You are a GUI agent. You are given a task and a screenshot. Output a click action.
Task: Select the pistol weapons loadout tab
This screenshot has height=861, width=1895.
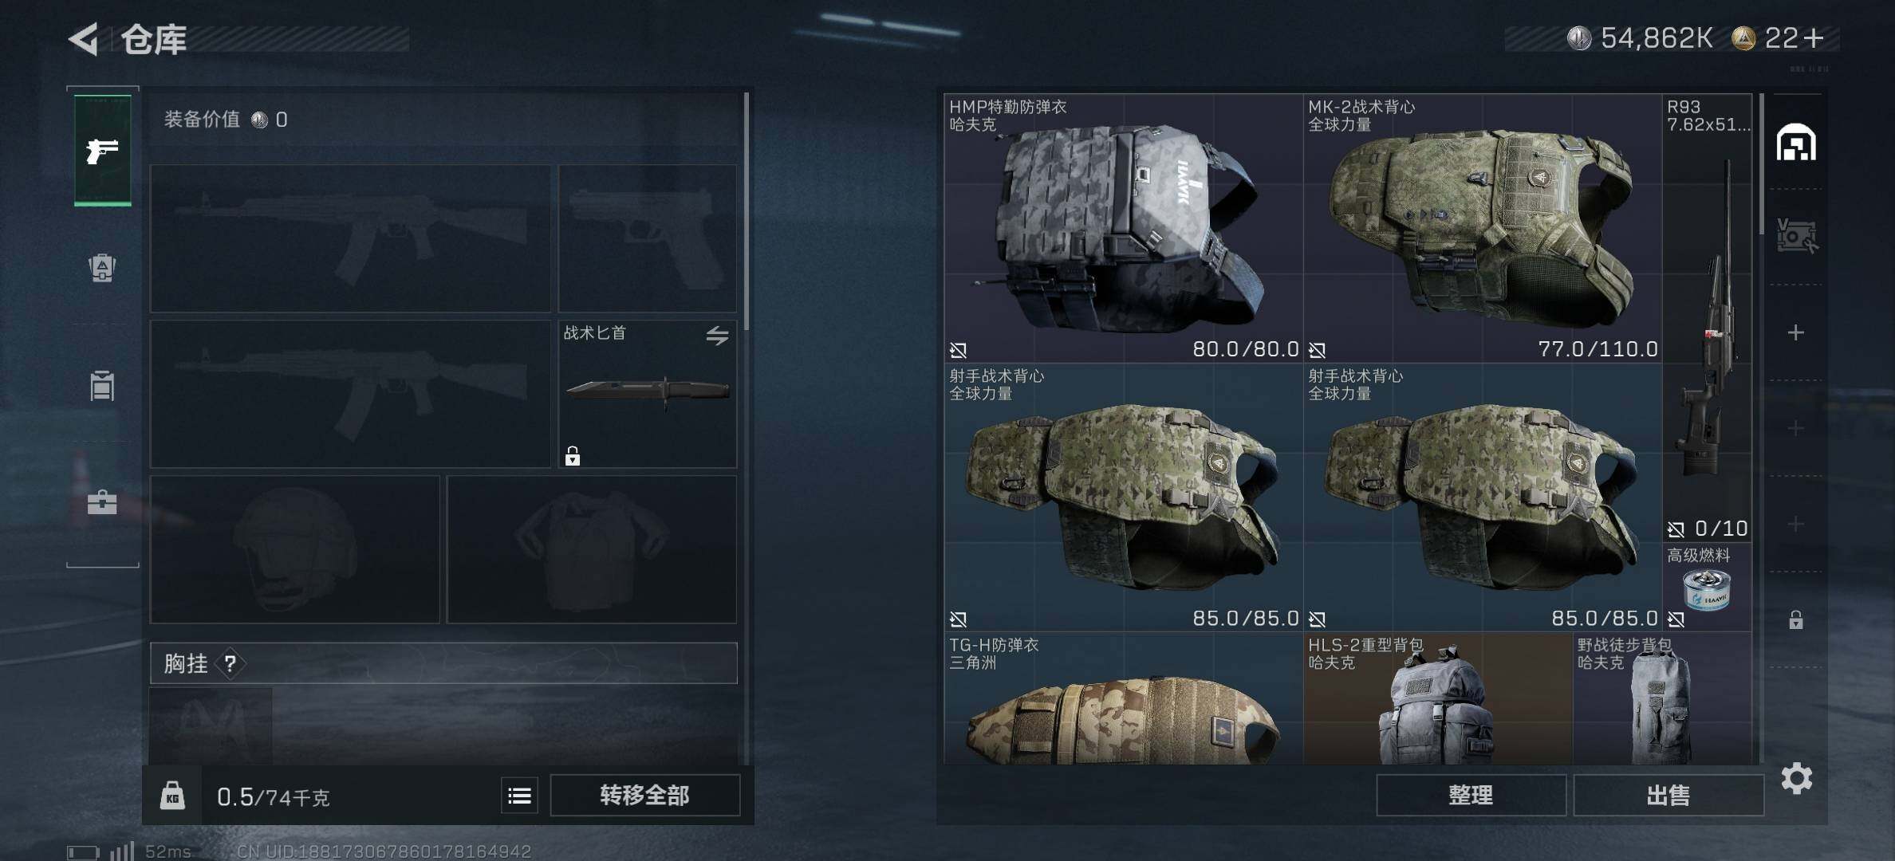pos(103,151)
